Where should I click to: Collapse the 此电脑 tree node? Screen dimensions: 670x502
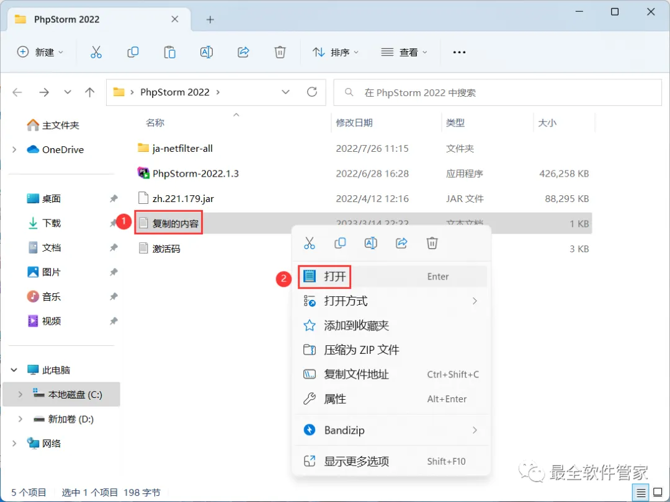(x=14, y=370)
